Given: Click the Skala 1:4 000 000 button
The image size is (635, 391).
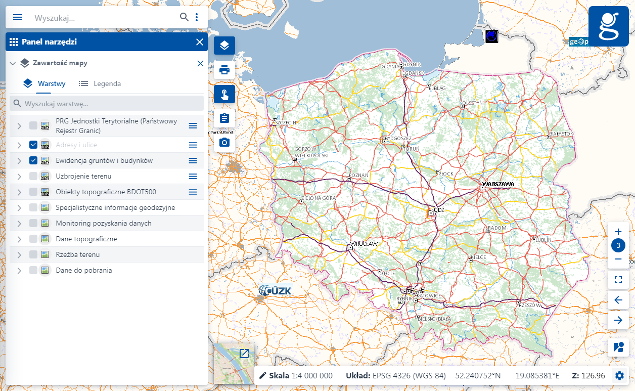Looking at the screenshot, I should tap(296, 375).
